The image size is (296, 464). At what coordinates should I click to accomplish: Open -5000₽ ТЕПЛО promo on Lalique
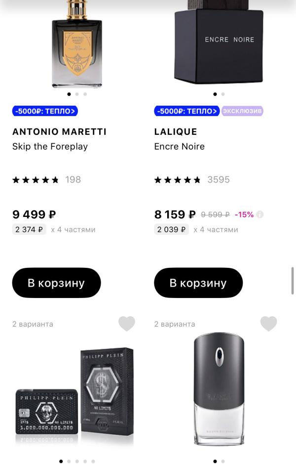coord(186,111)
